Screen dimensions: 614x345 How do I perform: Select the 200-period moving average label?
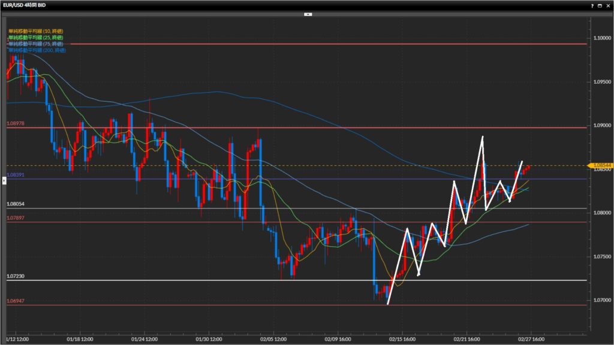click(x=37, y=50)
